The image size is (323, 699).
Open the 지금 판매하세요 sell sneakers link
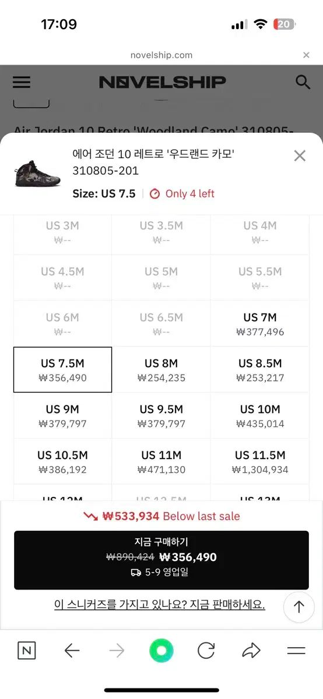coord(160,605)
